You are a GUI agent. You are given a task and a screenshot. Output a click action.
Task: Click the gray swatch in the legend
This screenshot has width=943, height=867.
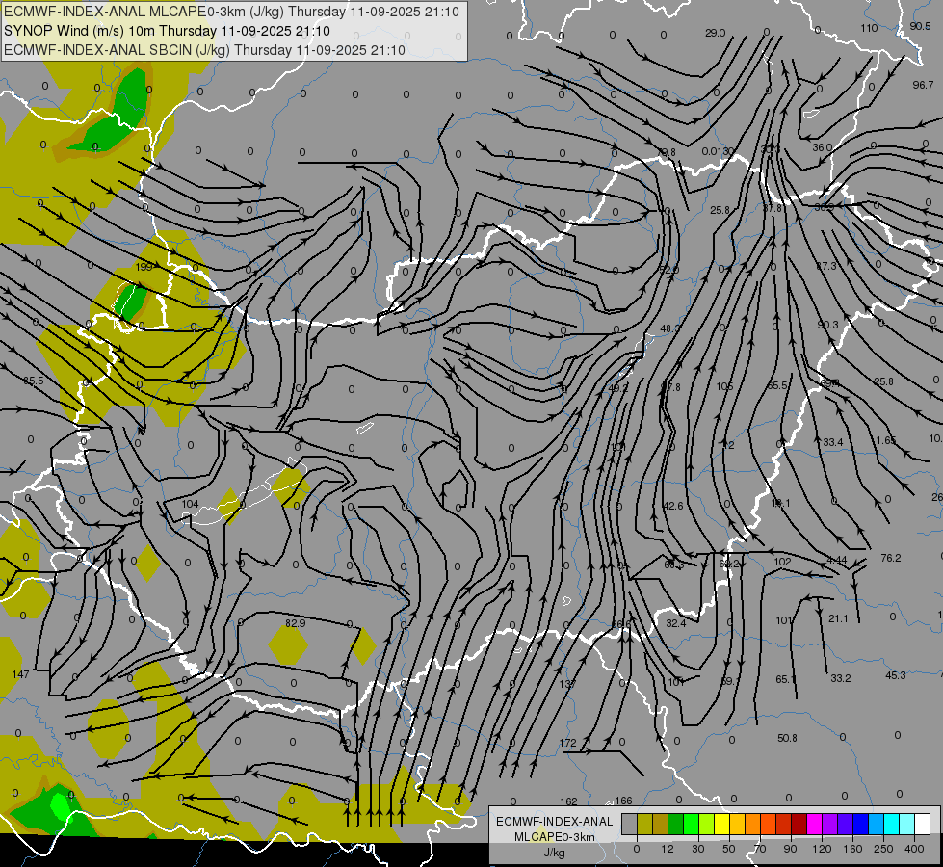[x=630, y=824]
